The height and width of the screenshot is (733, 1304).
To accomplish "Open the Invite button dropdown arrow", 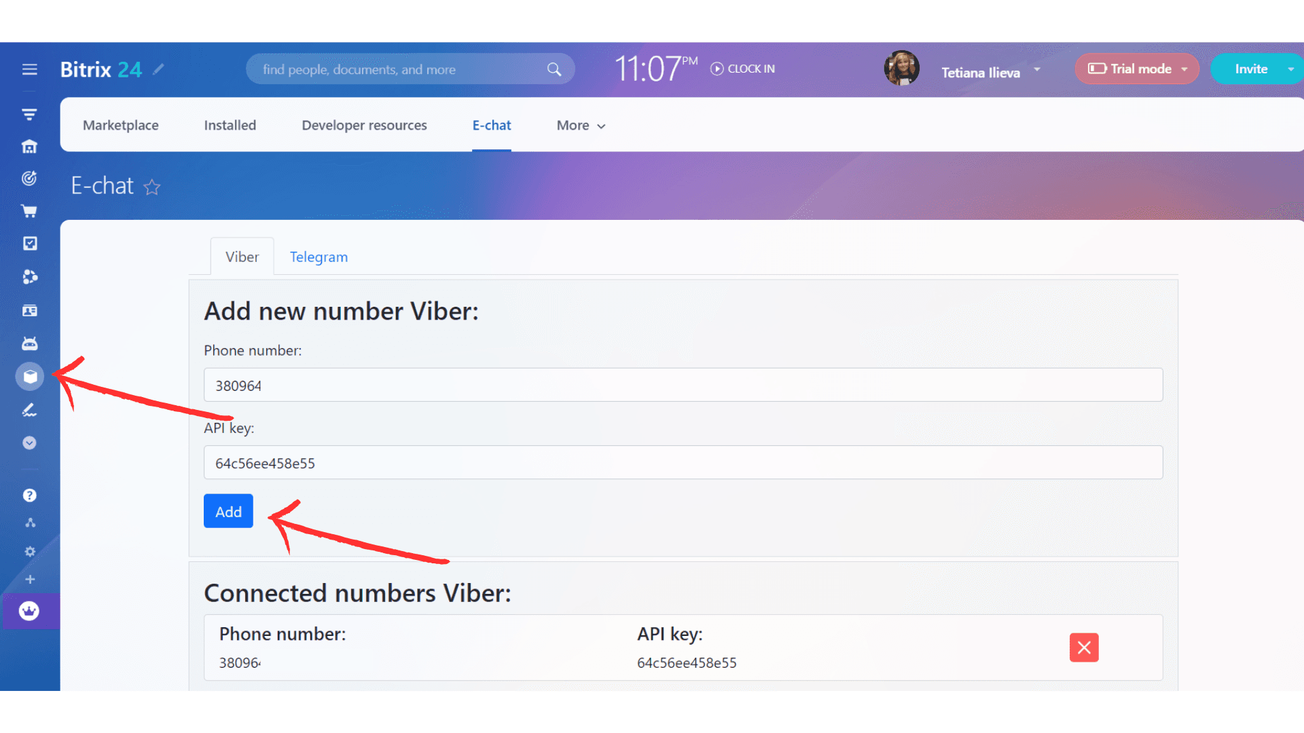I will [x=1290, y=69].
